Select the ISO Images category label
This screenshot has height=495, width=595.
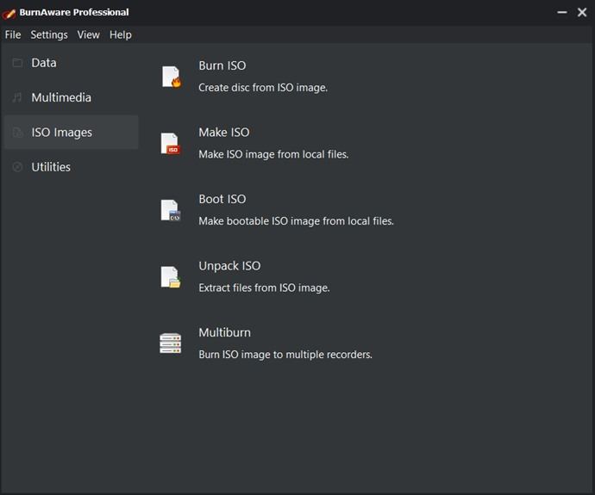62,133
